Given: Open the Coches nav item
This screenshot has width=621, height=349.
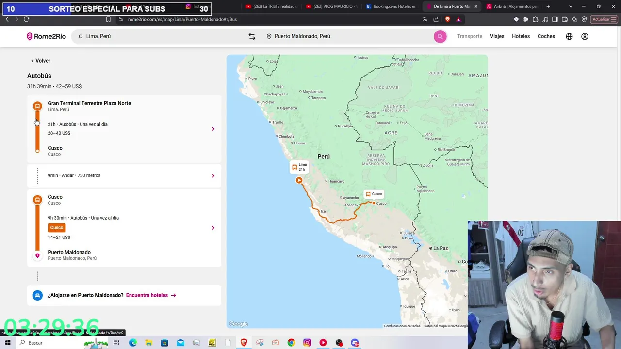Looking at the screenshot, I should click(546, 36).
